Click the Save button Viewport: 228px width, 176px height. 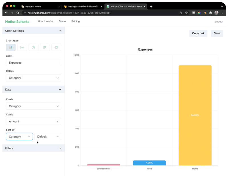[217, 33]
